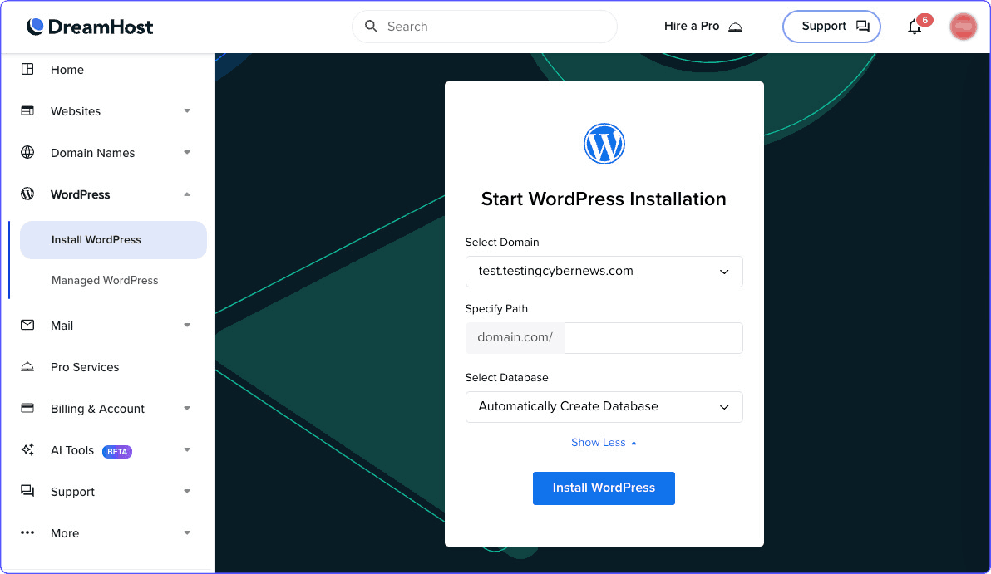Screen dimensions: 991x574
Task: Expand the Mail menu arrow
Action: (187, 325)
